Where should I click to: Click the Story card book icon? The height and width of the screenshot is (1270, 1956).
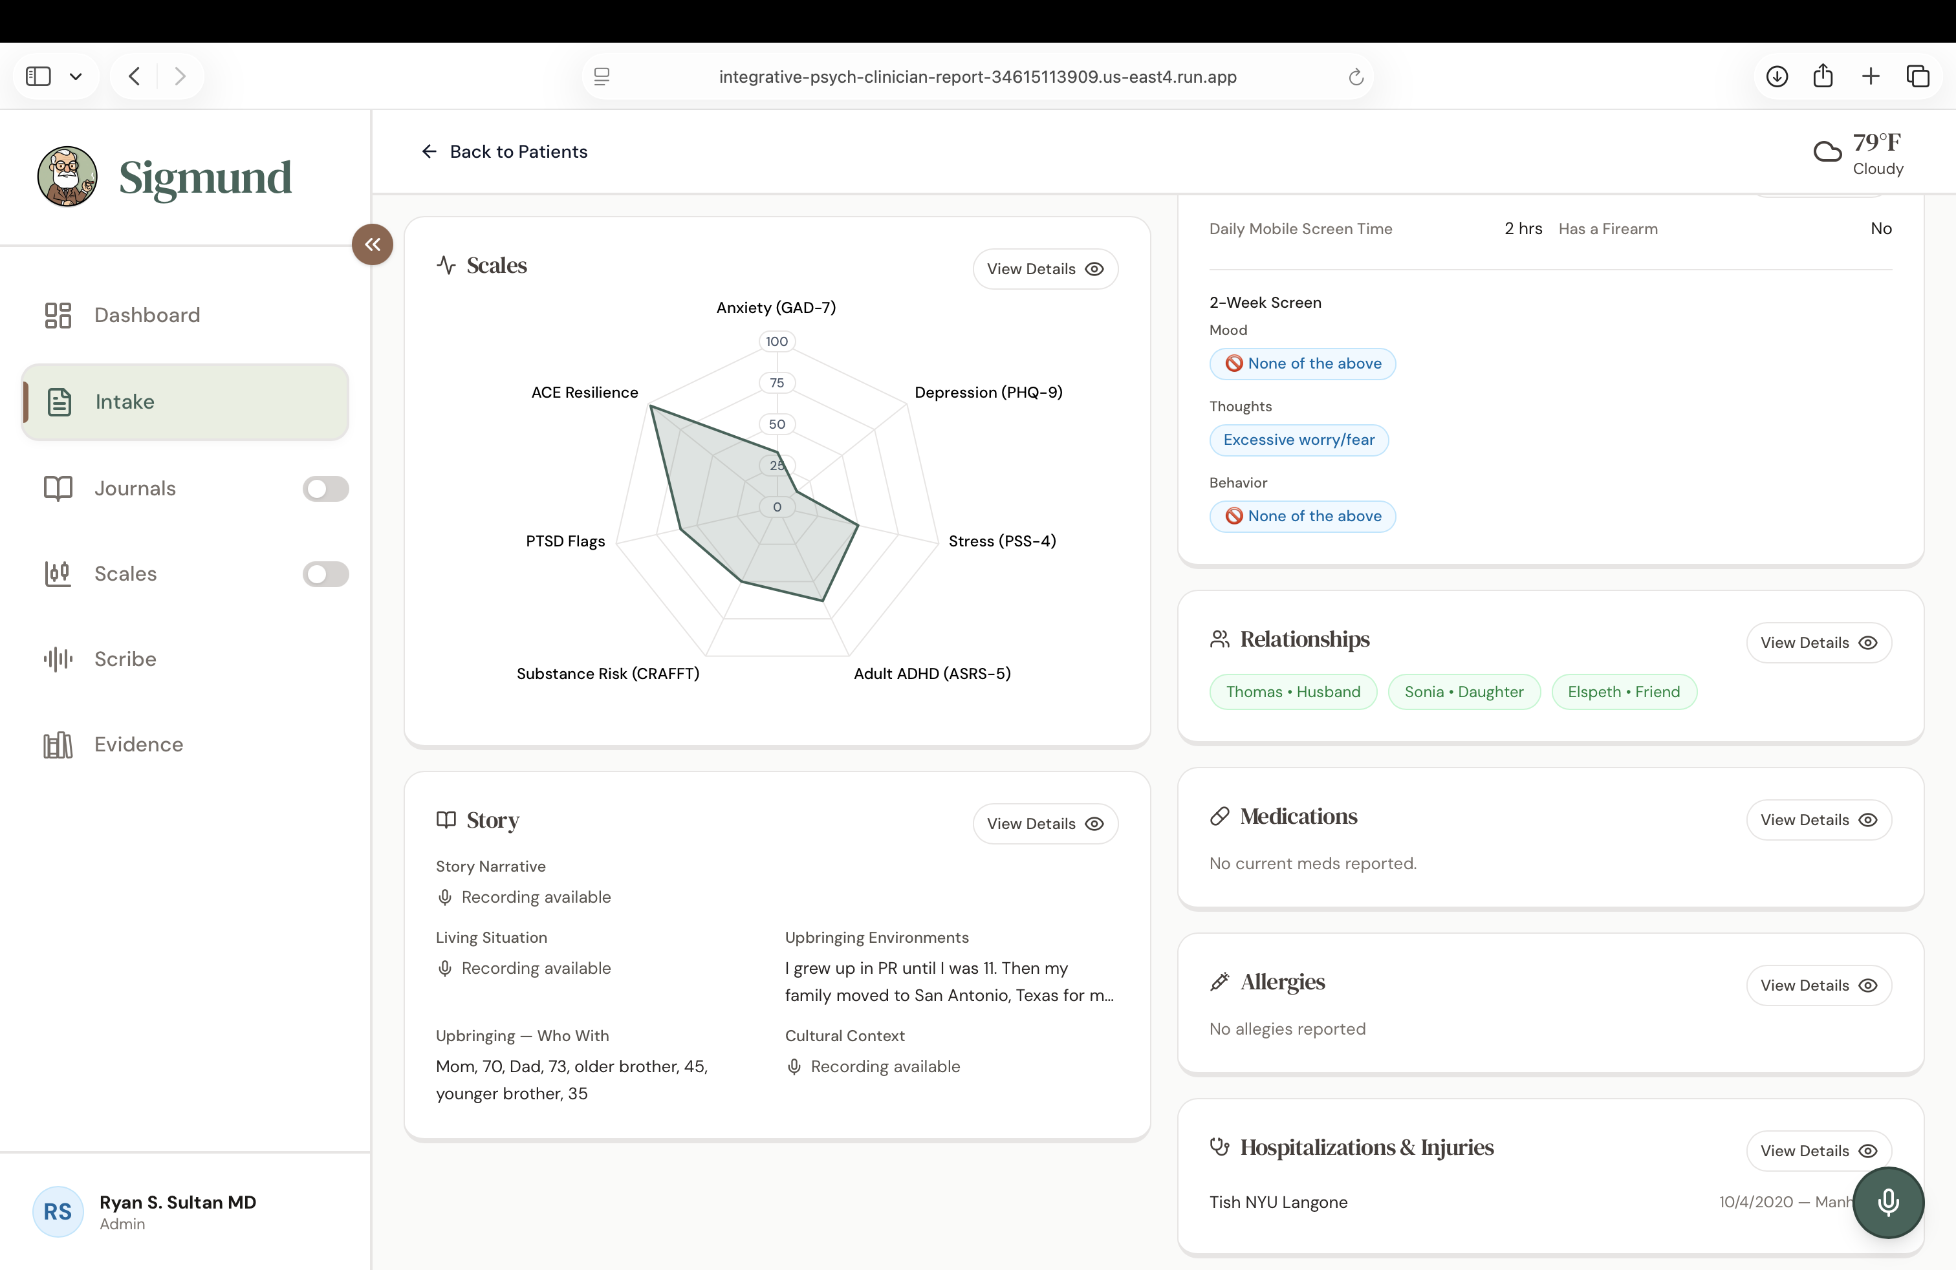click(446, 820)
